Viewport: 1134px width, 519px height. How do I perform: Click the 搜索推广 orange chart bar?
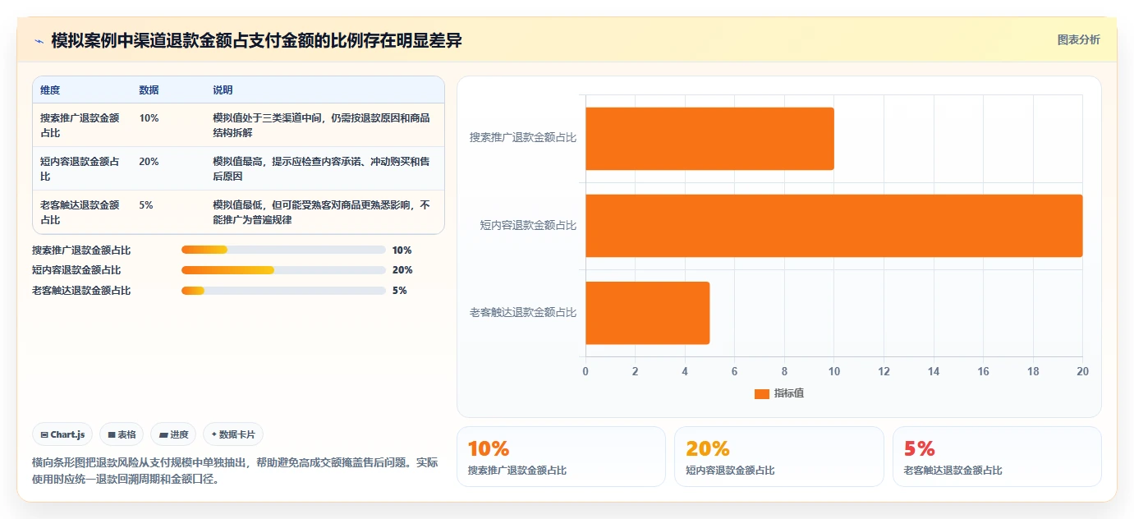(x=709, y=139)
